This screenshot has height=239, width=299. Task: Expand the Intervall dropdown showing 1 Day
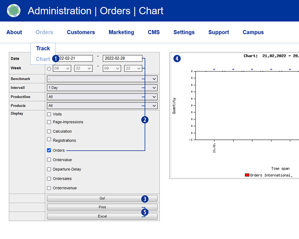tap(102, 88)
